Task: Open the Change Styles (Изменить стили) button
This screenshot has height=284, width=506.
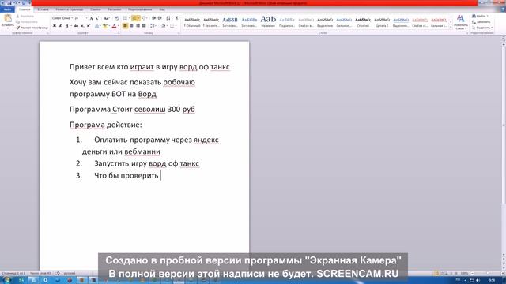Action: coord(460,22)
